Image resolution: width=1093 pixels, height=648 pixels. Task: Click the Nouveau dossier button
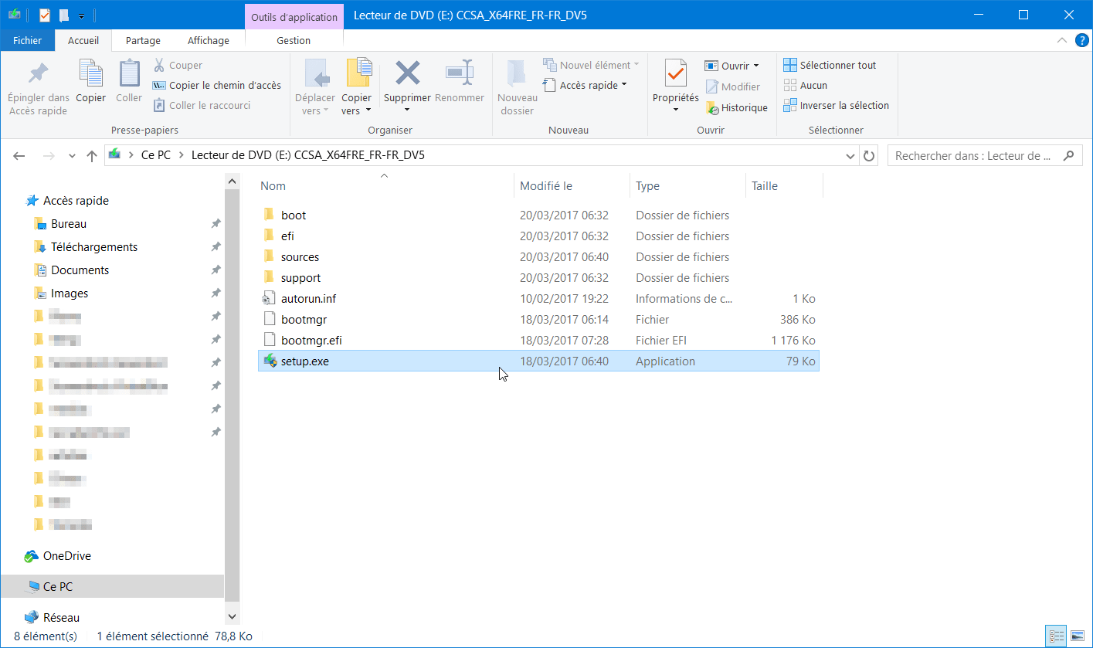click(x=518, y=87)
